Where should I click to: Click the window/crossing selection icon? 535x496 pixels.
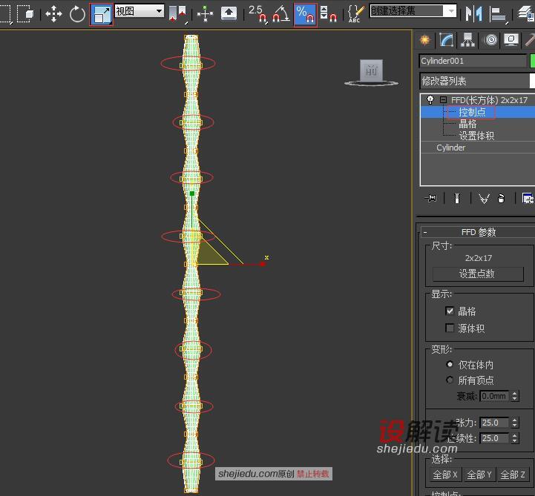pyautogui.click(x=25, y=13)
